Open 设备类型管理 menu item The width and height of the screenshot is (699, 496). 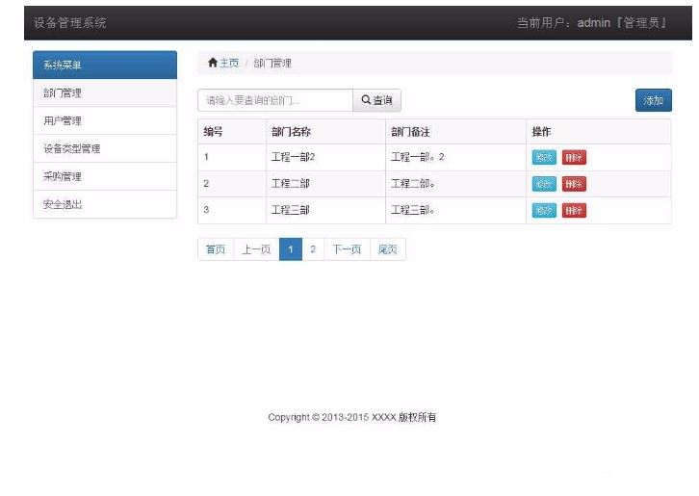coord(105,149)
